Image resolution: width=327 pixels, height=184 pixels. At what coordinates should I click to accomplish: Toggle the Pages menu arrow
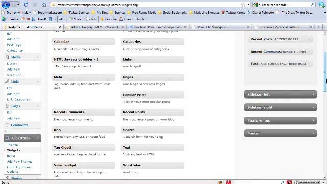(38, 106)
